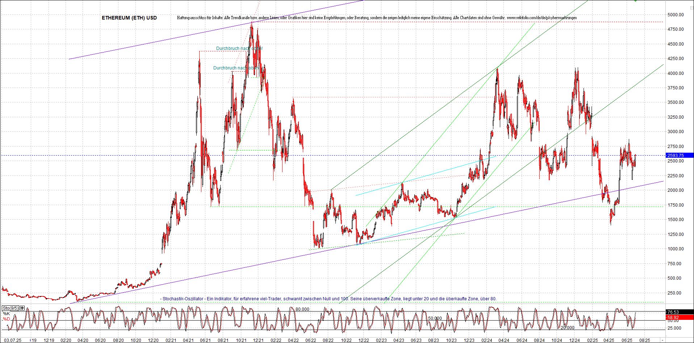
Task: Select the Stochastik-Oszillator description text
Action: 328,299
